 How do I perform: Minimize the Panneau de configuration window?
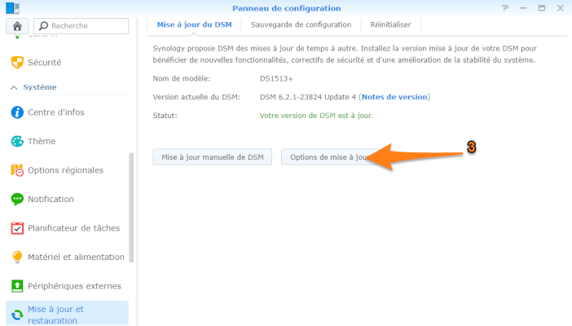(x=523, y=8)
